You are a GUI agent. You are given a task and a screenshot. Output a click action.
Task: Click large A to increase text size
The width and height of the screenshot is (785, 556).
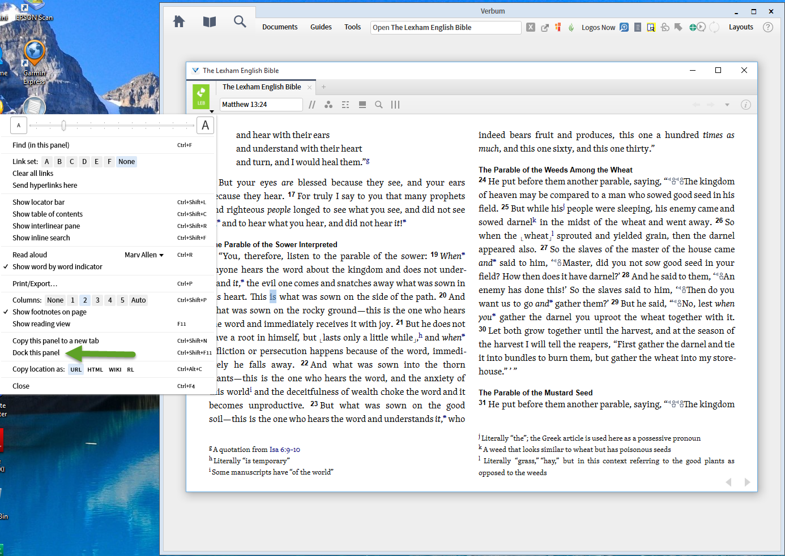206,126
